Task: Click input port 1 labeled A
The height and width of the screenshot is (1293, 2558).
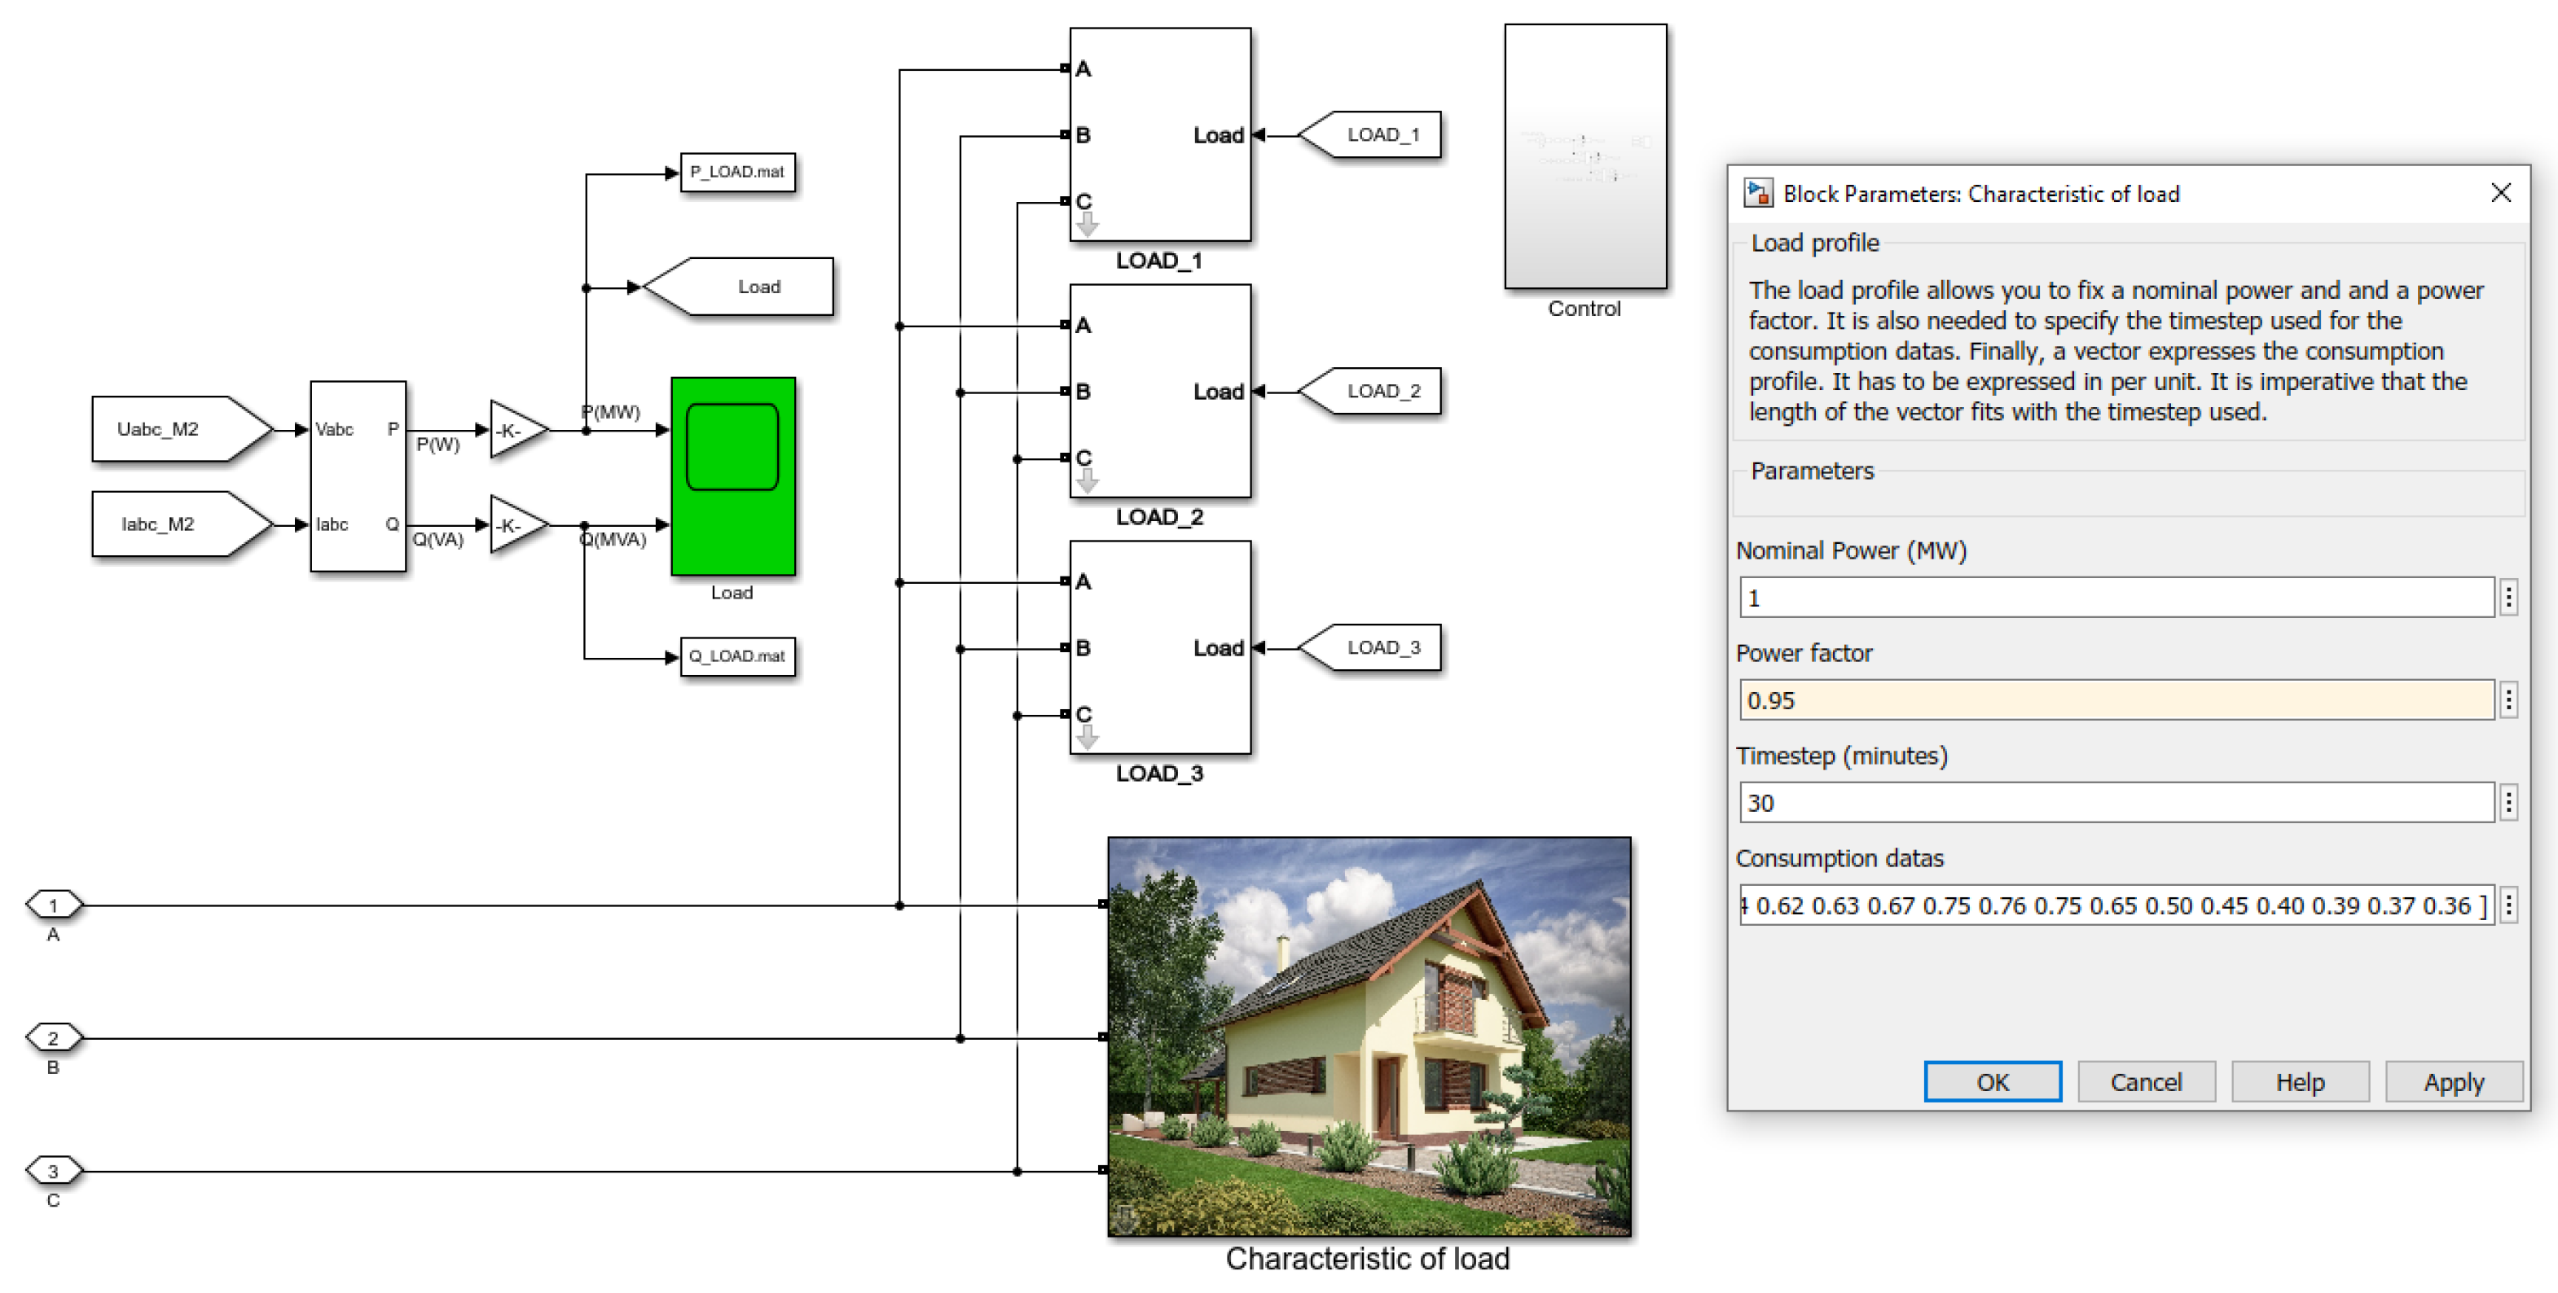Action: click(54, 904)
